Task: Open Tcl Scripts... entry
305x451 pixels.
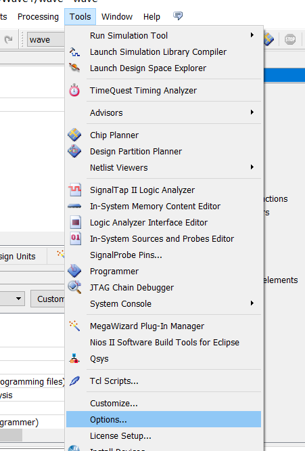Action: (x=164, y=381)
